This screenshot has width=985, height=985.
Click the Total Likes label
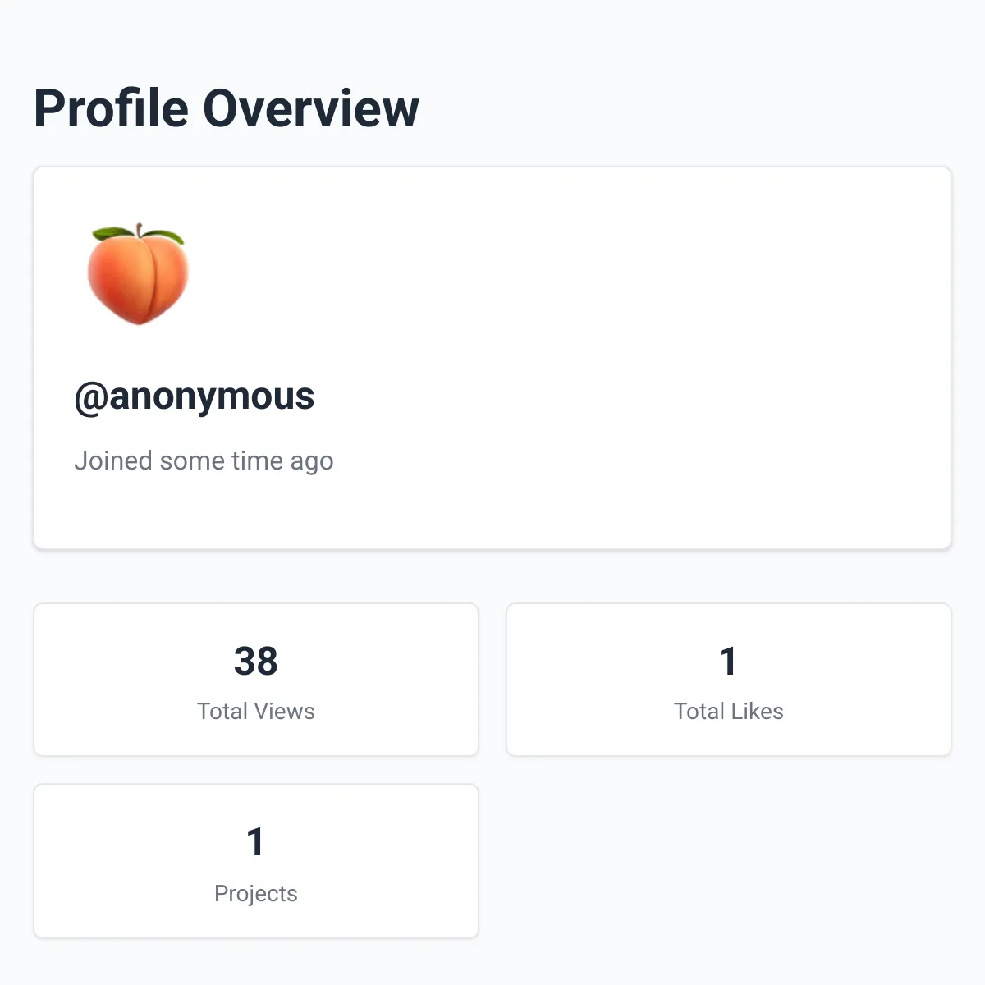(x=728, y=711)
